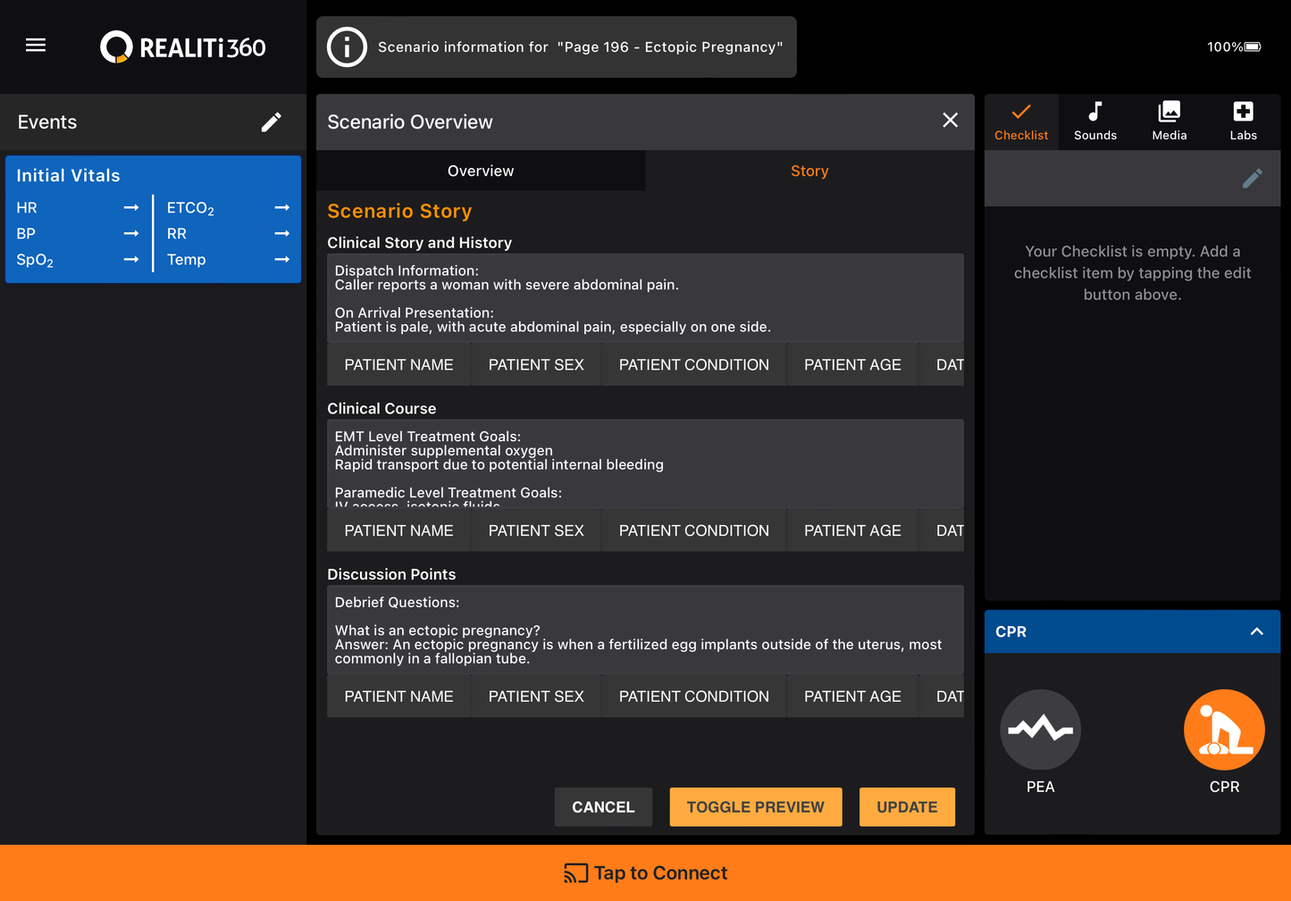1291x901 pixels.
Task: Select the Story tab
Action: pyautogui.click(x=809, y=171)
